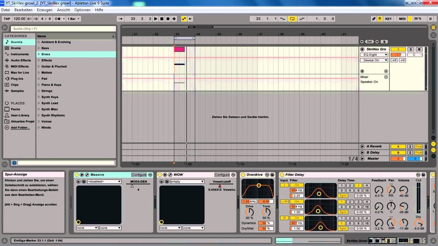The width and height of the screenshot is (438, 246).
Task: Click the Overdrive Drive knob
Action: pos(249,212)
